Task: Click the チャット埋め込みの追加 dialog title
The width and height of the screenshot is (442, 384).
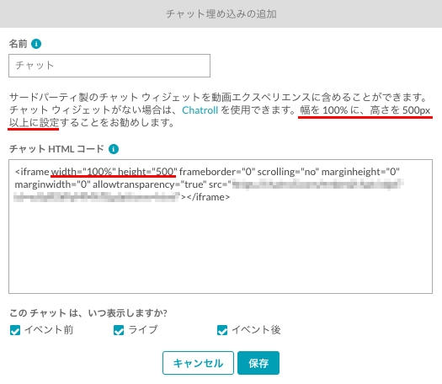Action: [221, 13]
